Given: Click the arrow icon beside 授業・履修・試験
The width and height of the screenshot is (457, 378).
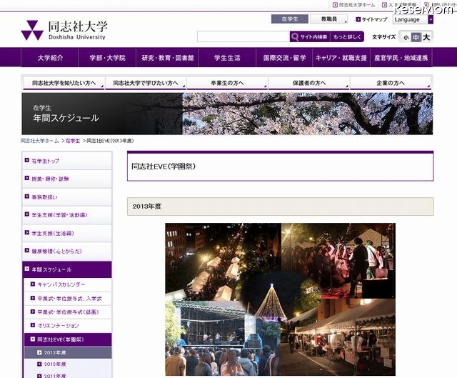Looking at the screenshot, I should coord(27,178).
